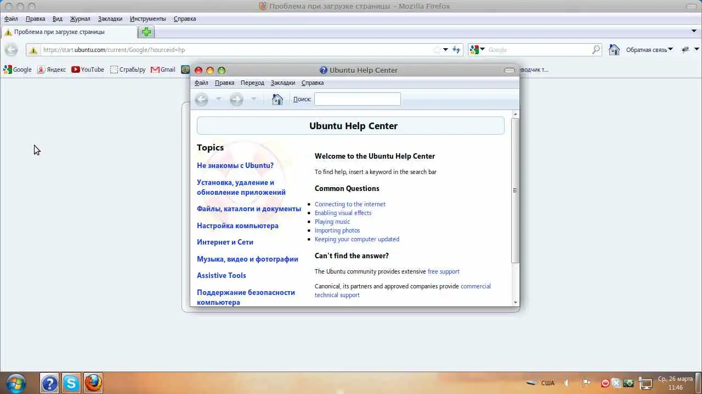The image size is (702, 394).
Task: Open topic Установка, удаление и обновление приложений
Action: coord(241,187)
